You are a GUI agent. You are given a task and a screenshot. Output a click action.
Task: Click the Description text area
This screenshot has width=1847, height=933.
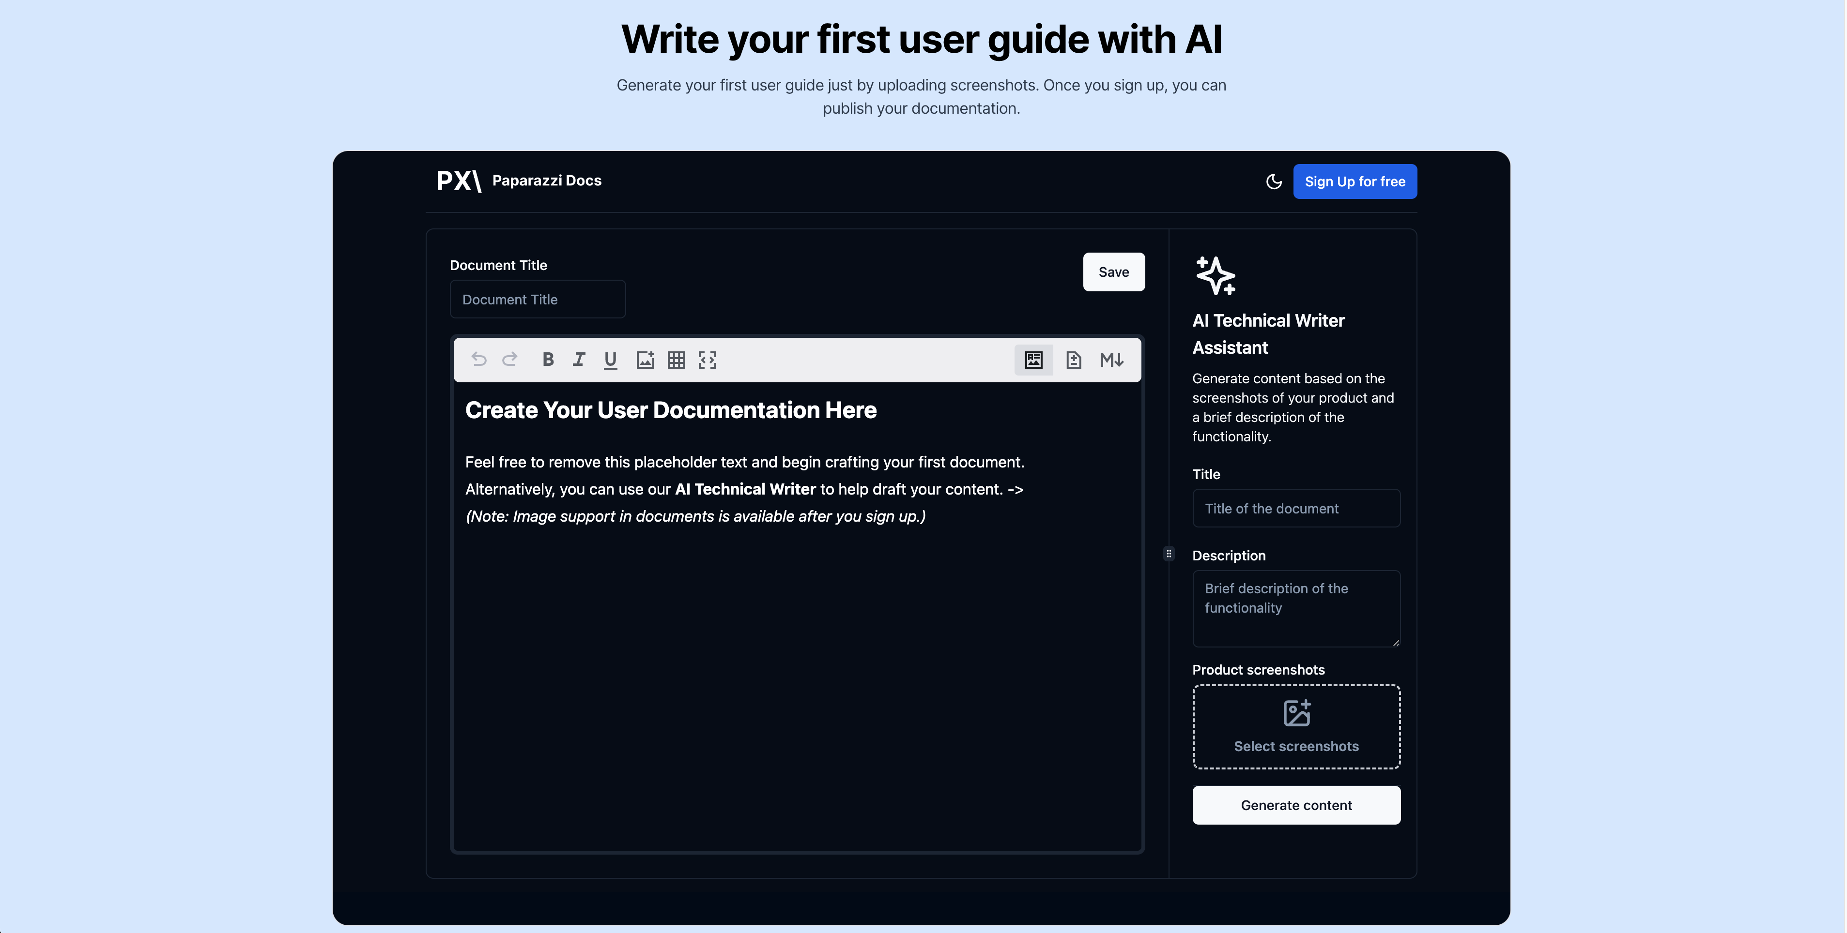pyautogui.click(x=1295, y=608)
